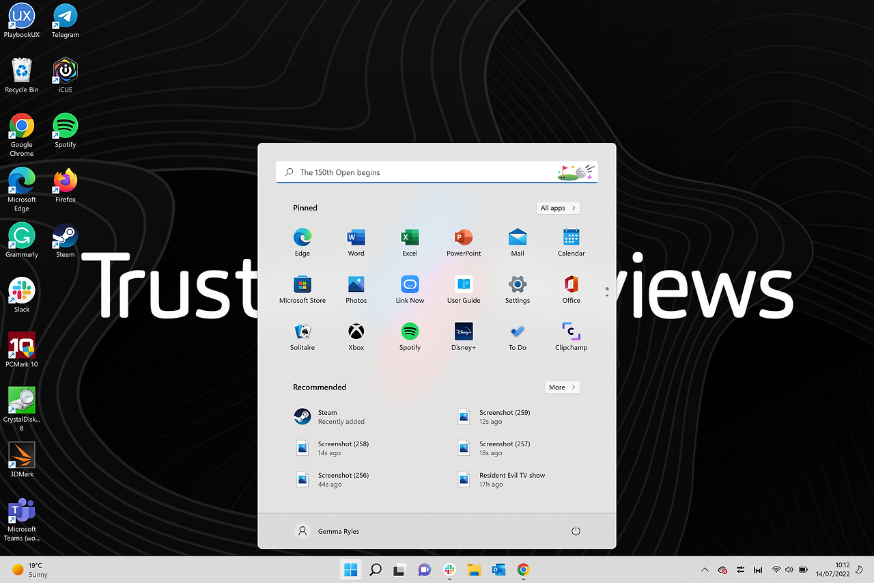Viewport: 874px width, 583px height.
Task: Launch Clipchamp from pinned apps
Action: click(x=572, y=336)
